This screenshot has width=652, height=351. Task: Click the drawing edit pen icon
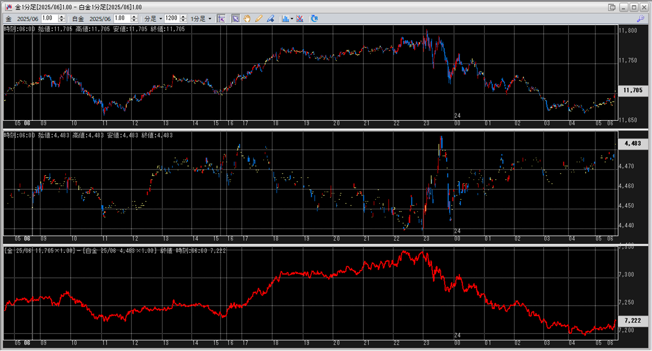[270, 19]
